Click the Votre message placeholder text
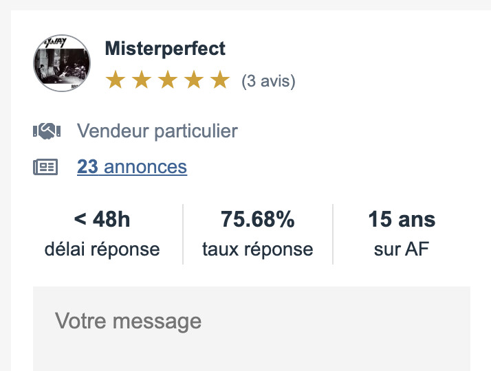Image resolution: width=491 pixels, height=371 pixels. (128, 322)
